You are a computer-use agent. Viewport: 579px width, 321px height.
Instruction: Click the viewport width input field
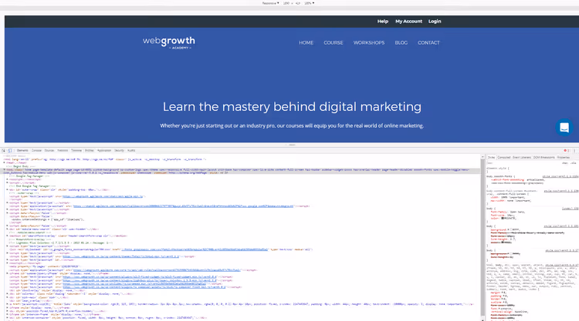286,3
